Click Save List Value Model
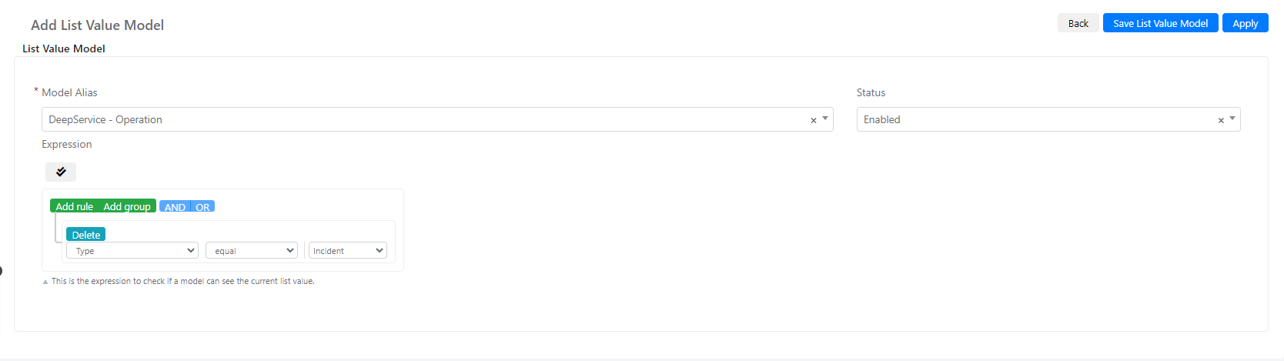1284x361 pixels. (x=1160, y=23)
